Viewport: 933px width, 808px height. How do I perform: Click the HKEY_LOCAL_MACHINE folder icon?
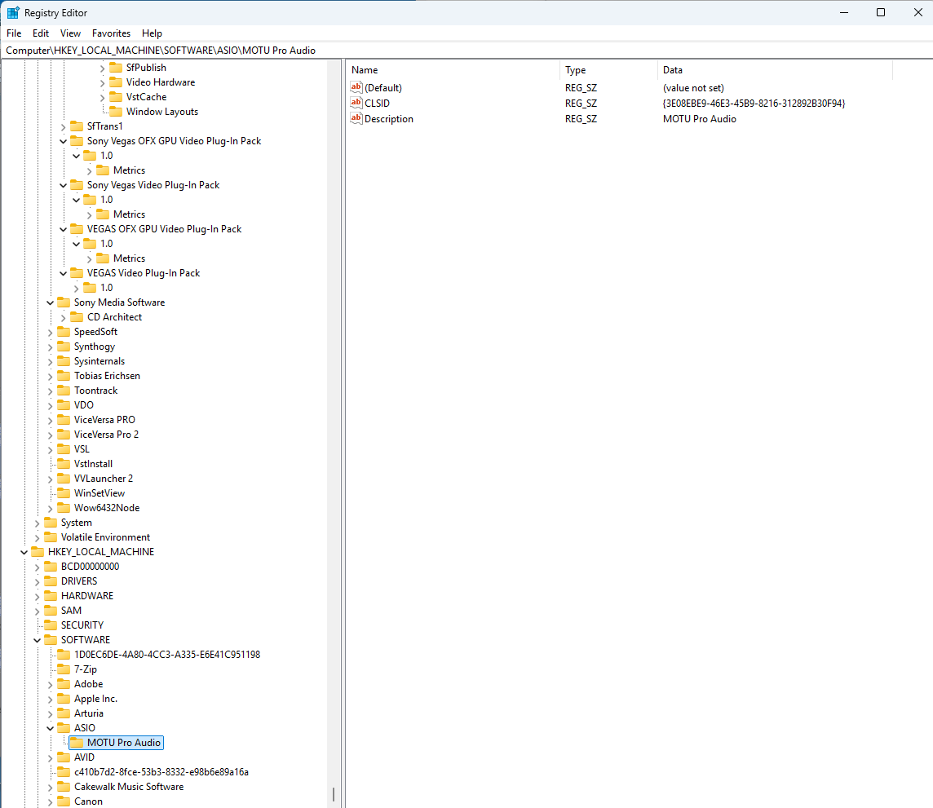[x=38, y=552]
